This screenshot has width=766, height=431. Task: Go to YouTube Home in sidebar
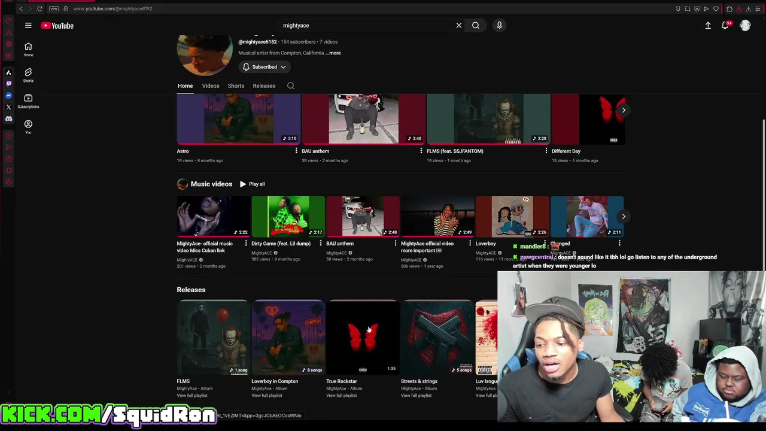(x=28, y=50)
